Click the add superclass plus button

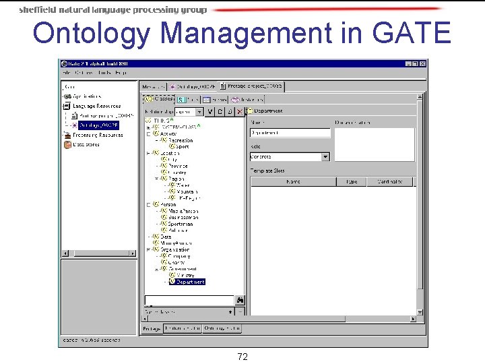230,312
